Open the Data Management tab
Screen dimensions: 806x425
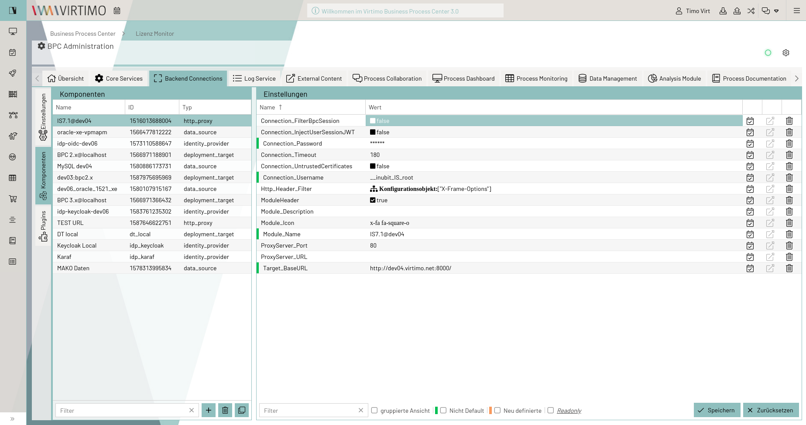click(x=608, y=78)
